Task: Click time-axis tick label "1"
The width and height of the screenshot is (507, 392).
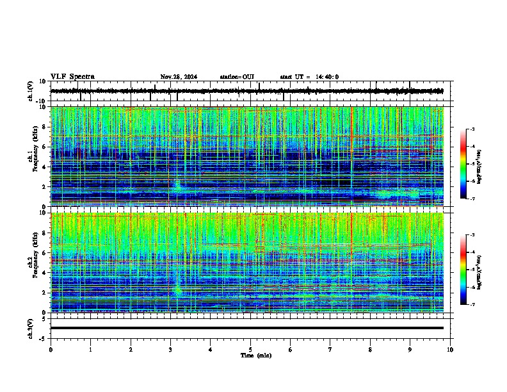Action: pos(90,350)
